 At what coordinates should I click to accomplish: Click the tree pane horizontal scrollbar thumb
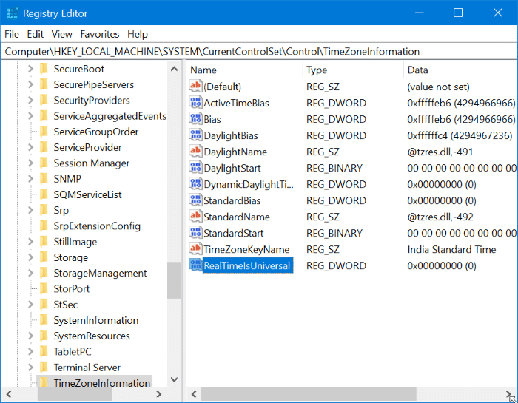75,394
